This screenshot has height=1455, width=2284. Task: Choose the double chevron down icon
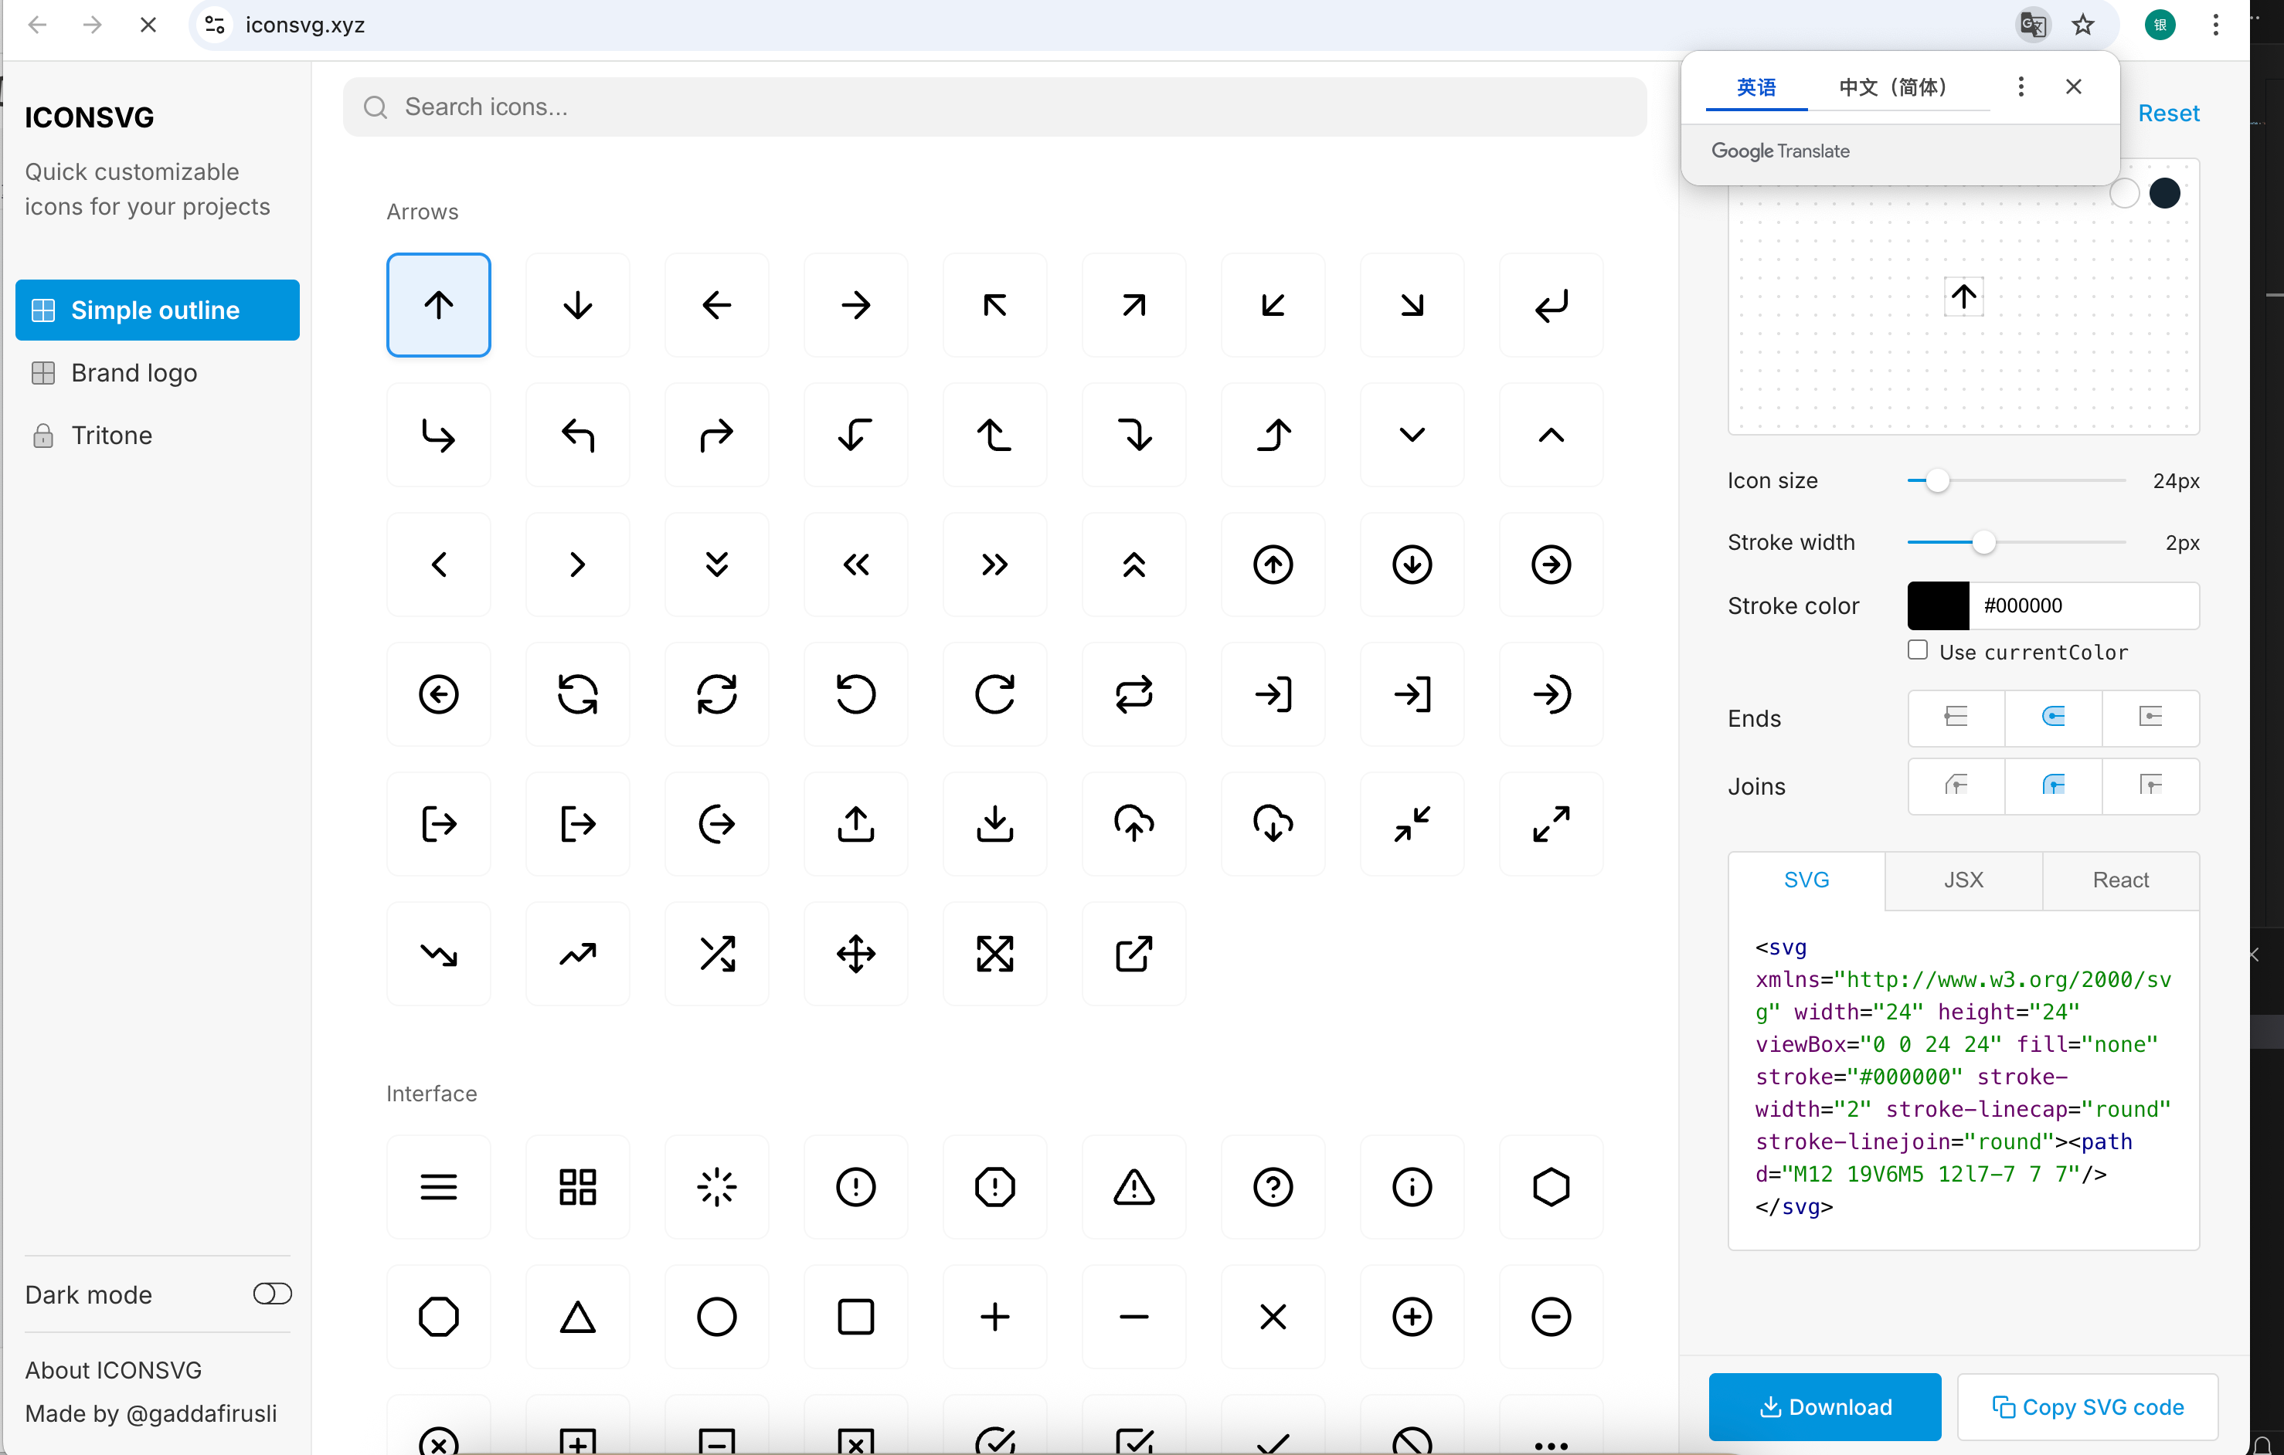(x=716, y=565)
